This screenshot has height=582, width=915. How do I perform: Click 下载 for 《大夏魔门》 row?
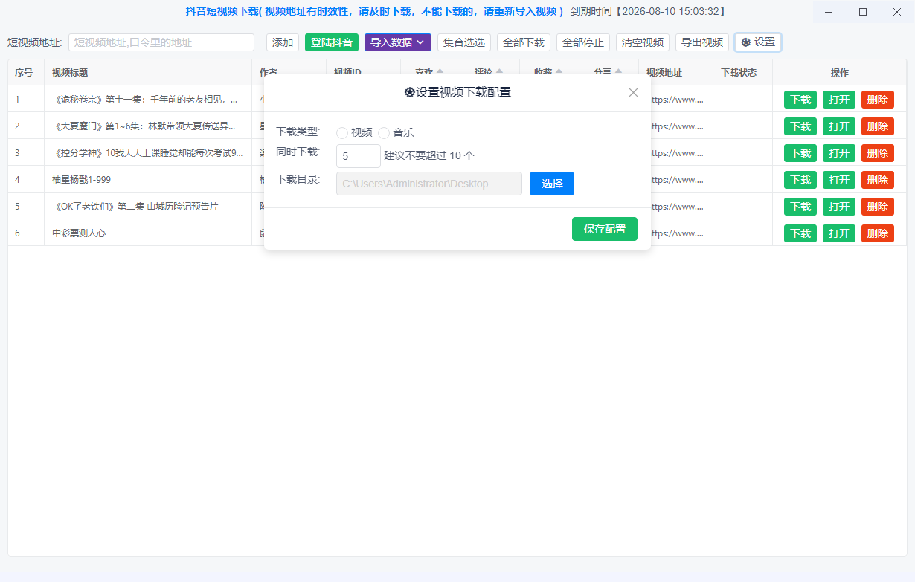point(800,126)
